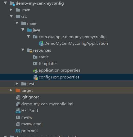Collapse the com.example.demomycenmyconfig package
Screen dimensions: 133x137
coord(28,37)
